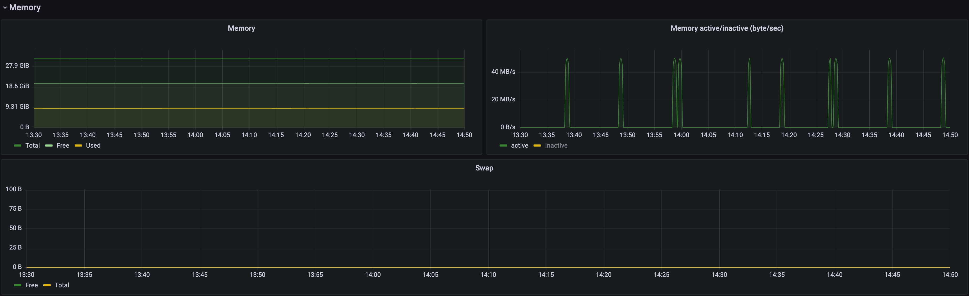Viewport: 969px width, 296px height.
Task: Click the Inactive series yellow color swatch
Action: (537, 146)
